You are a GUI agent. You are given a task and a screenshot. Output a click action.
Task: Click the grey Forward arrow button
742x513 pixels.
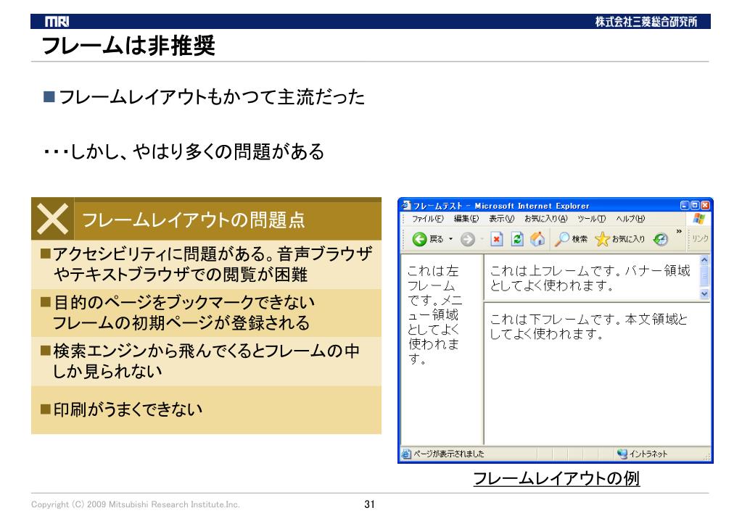[468, 239]
